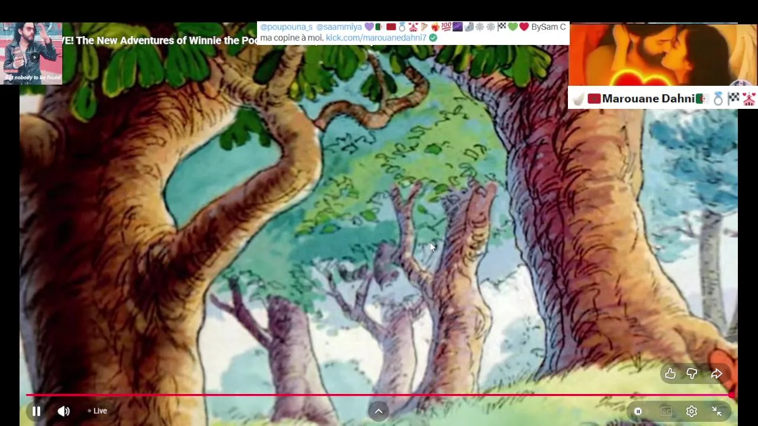
Task: Expand the upward chevron panel
Action: point(378,411)
